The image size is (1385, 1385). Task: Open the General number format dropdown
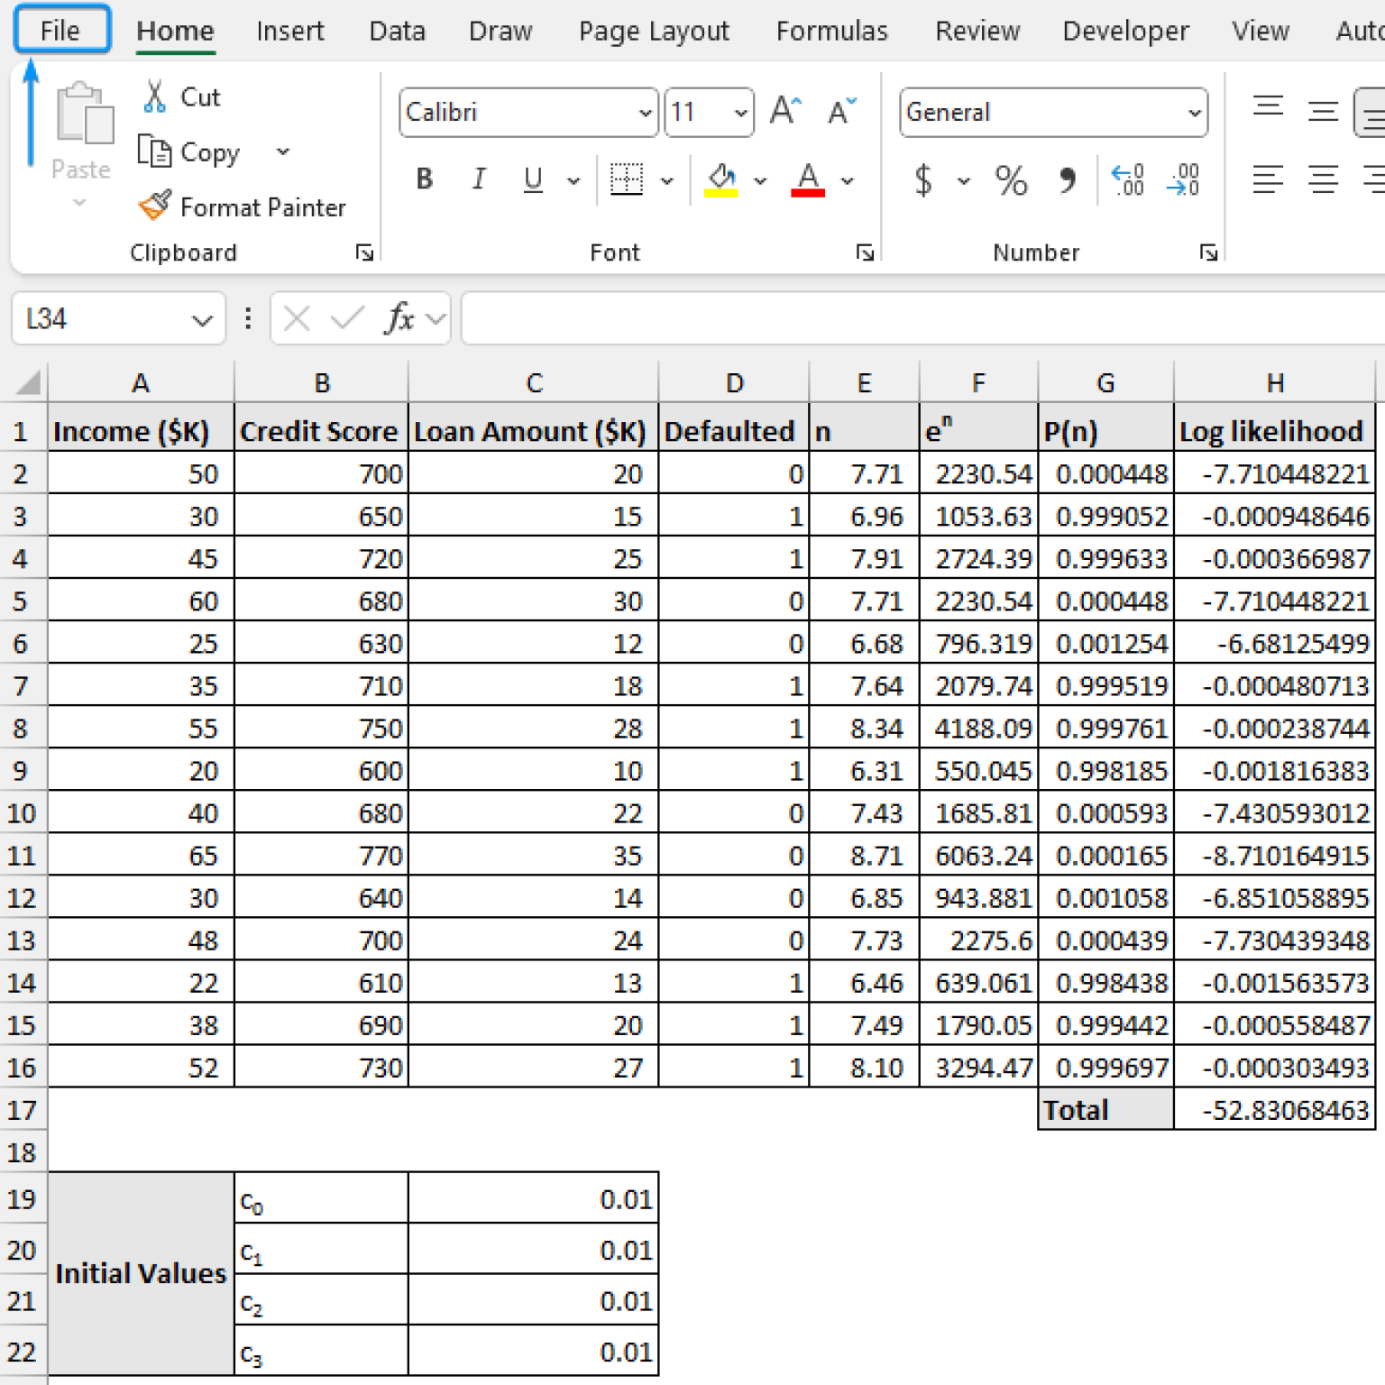[1192, 112]
